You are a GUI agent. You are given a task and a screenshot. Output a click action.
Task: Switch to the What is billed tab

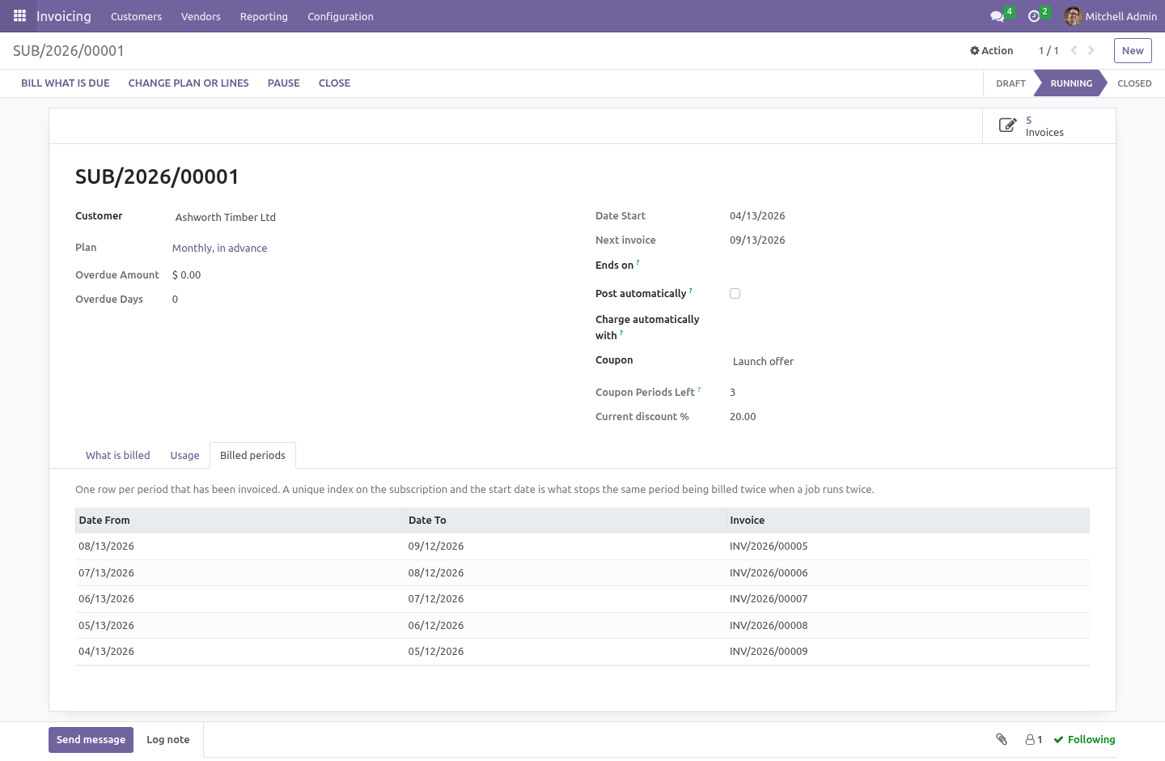coord(118,455)
